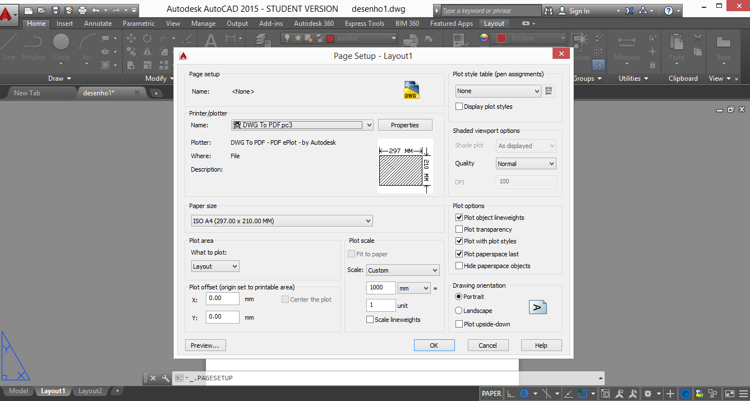Select the Circle tool
The image size is (750, 401).
pyautogui.click(x=61, y=48)
